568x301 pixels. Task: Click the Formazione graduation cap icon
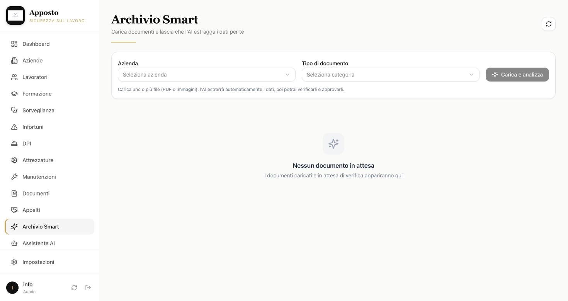[x=14, y=94]
